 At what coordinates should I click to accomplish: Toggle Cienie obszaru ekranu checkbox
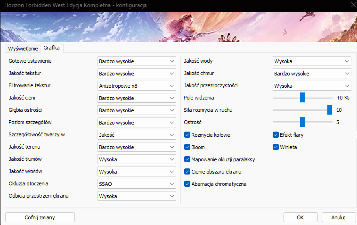tap(187, 172)
